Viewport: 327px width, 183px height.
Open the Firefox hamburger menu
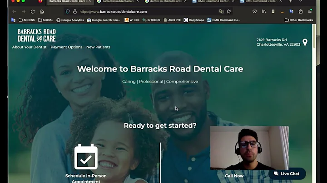tap(310, 11)
